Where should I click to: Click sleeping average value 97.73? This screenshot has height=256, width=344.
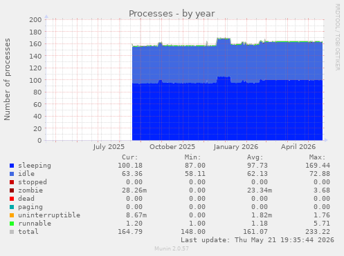[257, 166]
